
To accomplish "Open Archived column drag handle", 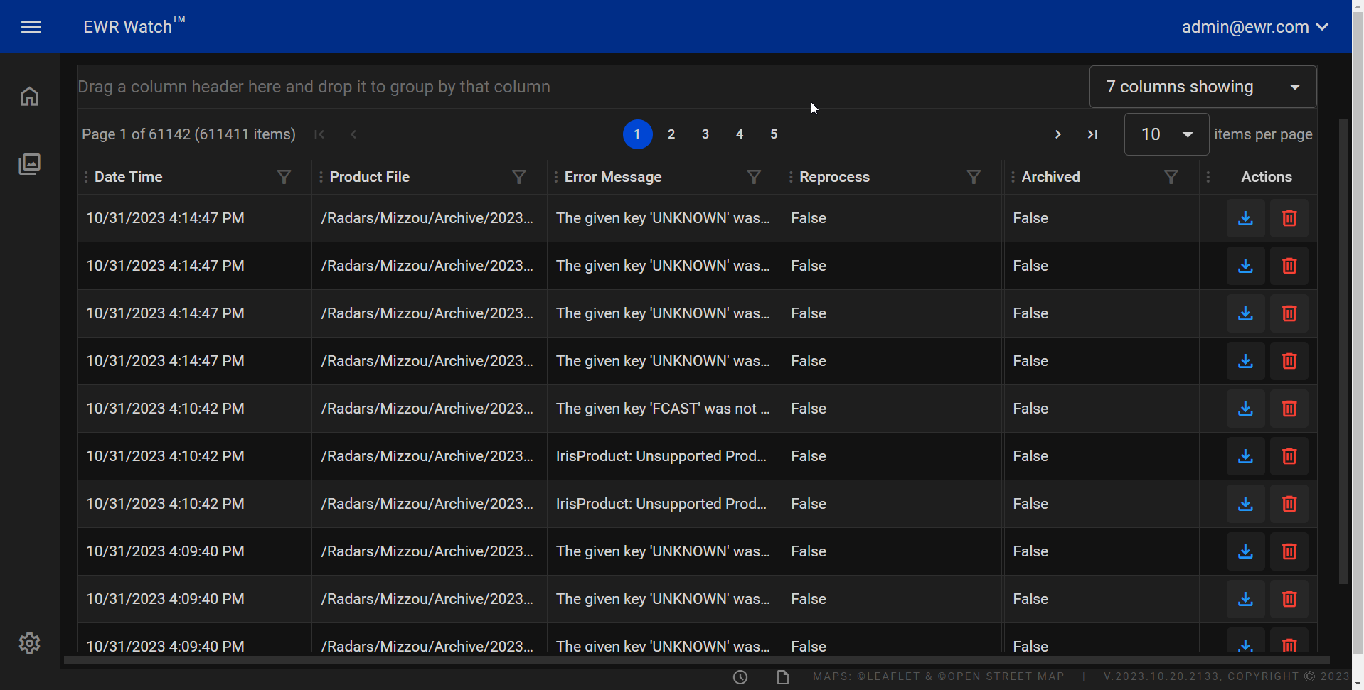I will point(1013,177).
